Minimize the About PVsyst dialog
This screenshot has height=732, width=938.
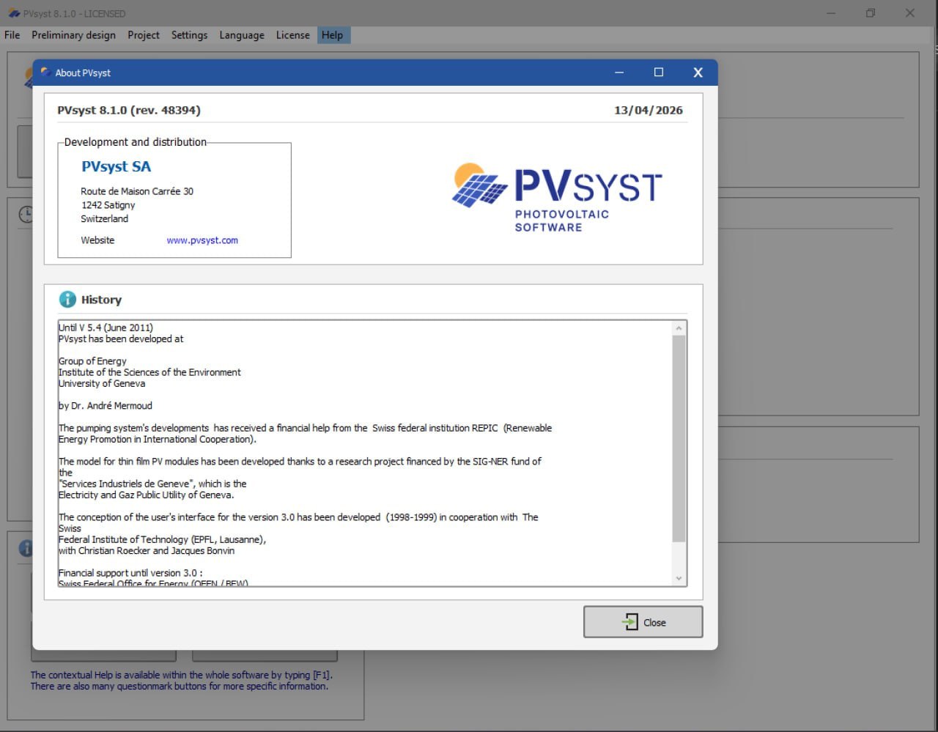tap(619, 73)
